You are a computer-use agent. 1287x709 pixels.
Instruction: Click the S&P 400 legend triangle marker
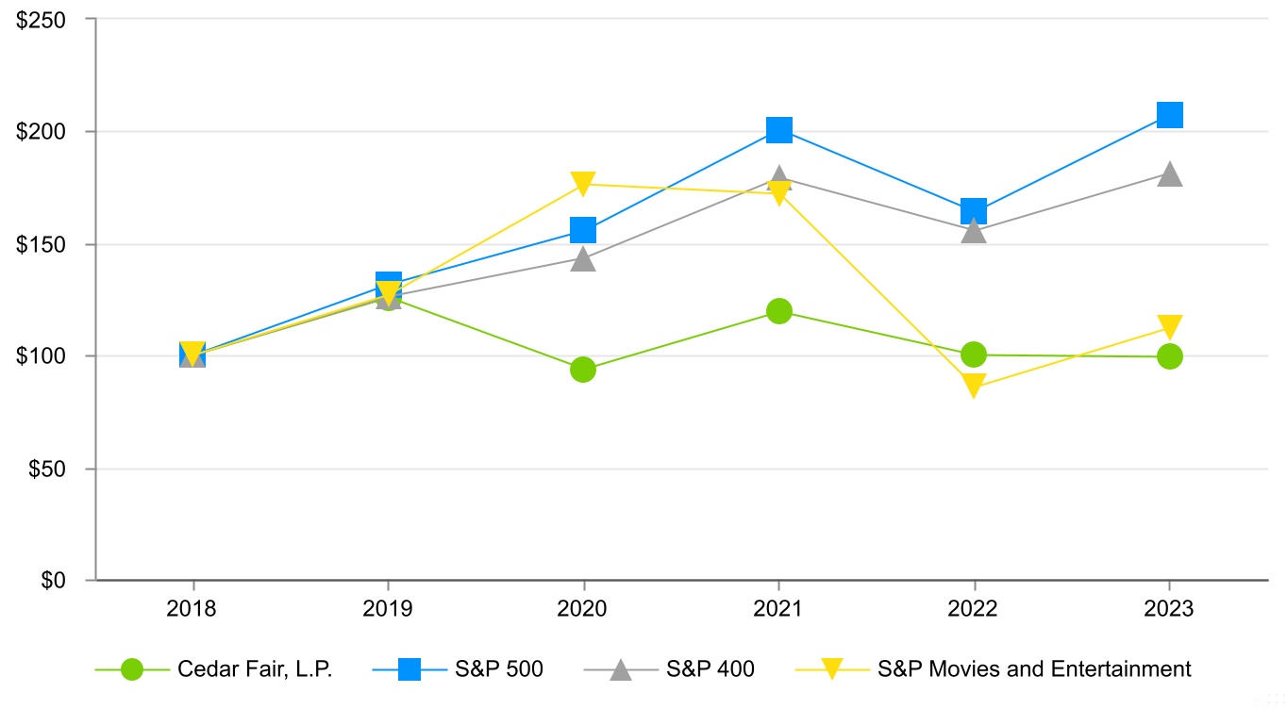620,669
